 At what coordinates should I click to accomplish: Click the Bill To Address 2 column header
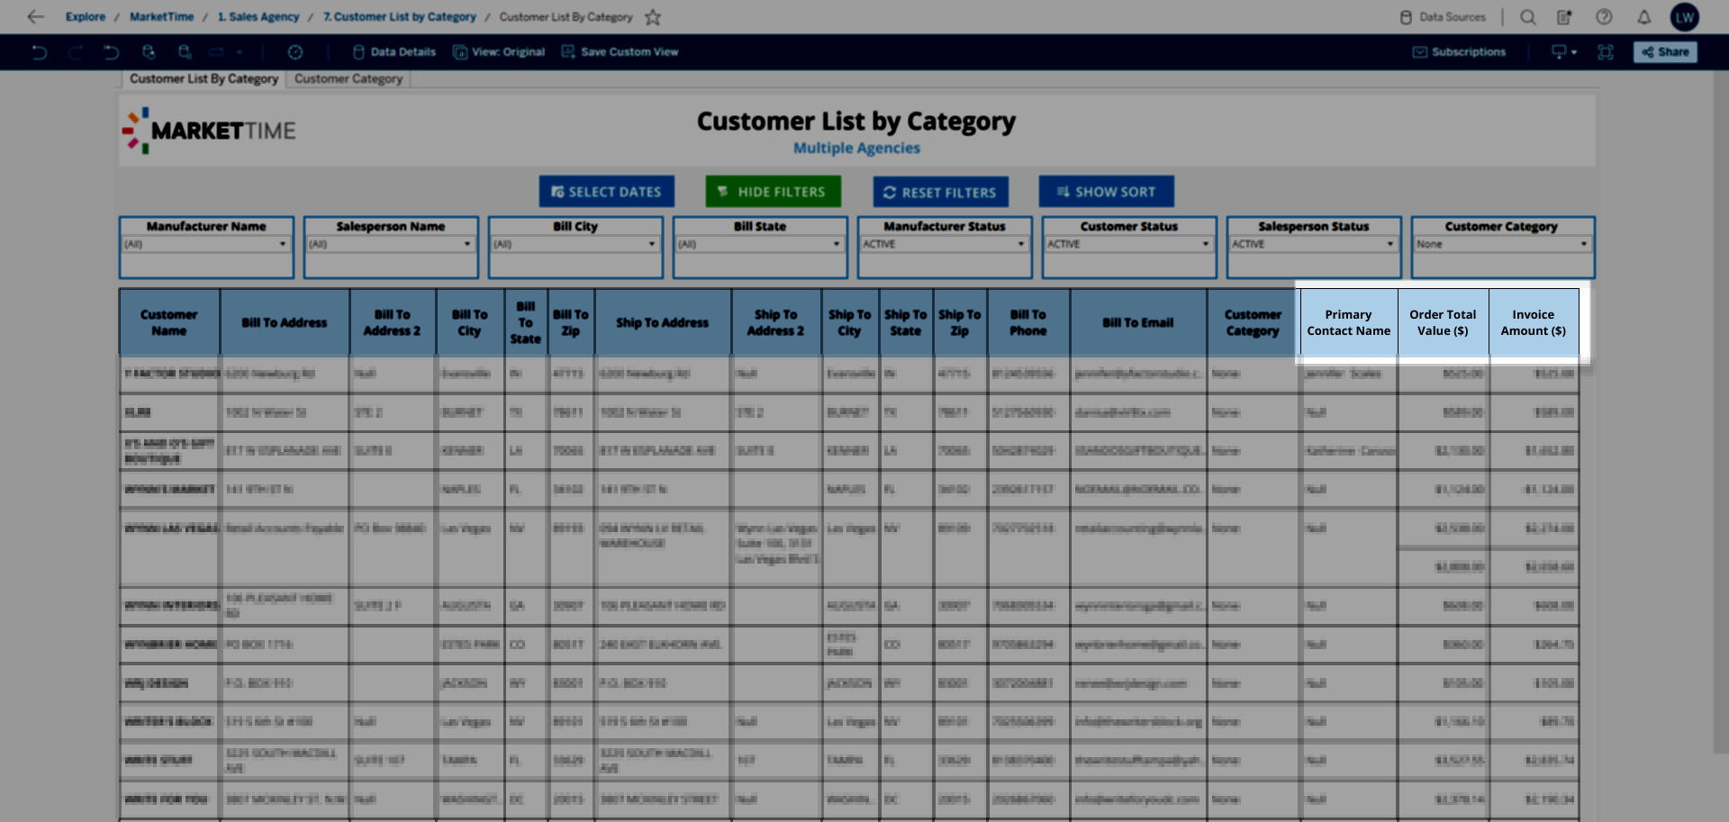pos(393,322)
